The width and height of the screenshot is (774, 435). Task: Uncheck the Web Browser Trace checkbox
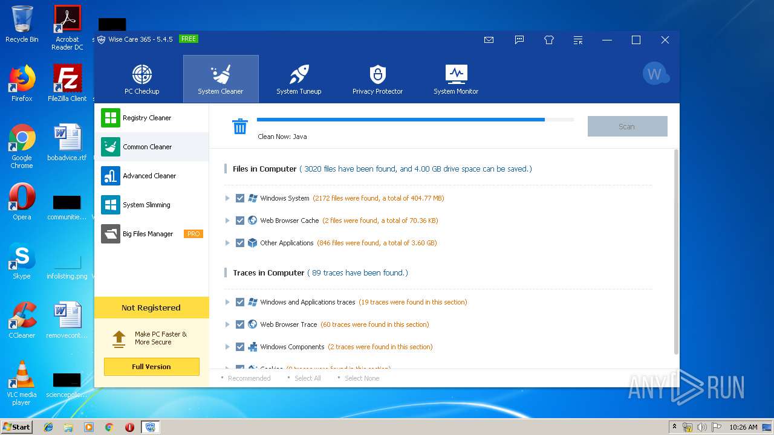tap(240, 324)
